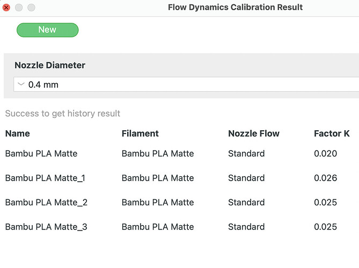Click the Nozzle Flow column header
The width and height of the screenshot is (359, 268).
click(254, 133)
